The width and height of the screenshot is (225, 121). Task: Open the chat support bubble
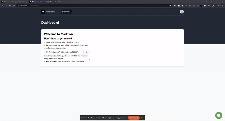coord(219,115)
